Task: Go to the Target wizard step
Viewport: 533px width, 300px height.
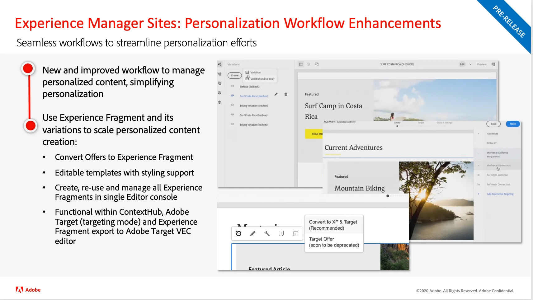Action: pos(421,123)
